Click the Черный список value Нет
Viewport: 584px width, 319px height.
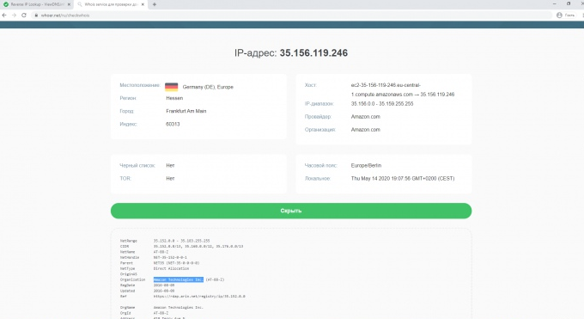[170, 165]
